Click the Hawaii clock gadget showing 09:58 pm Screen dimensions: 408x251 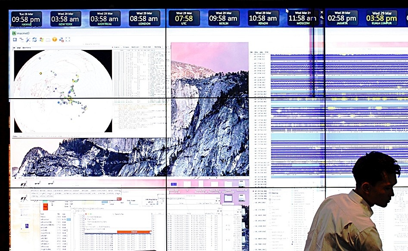26,19
